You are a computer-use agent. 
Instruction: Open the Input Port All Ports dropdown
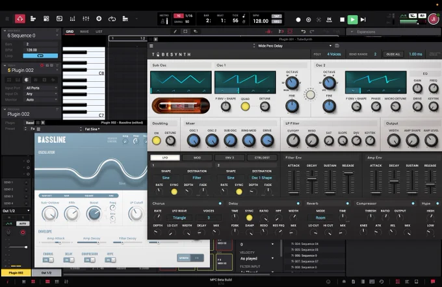(42, 88)
